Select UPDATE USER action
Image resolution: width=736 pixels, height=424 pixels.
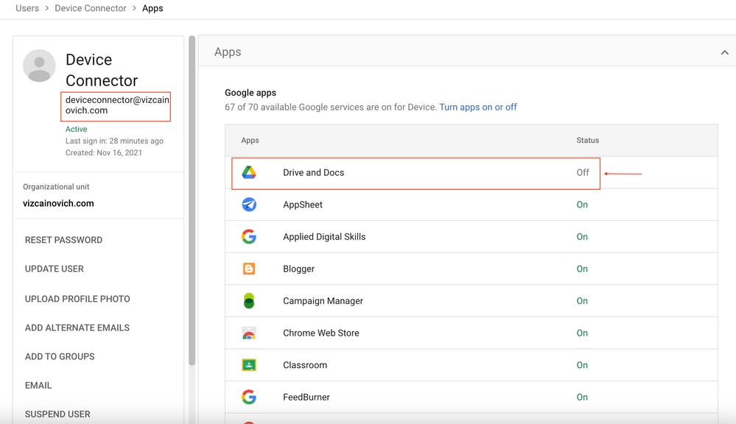(x=54, y=269)
